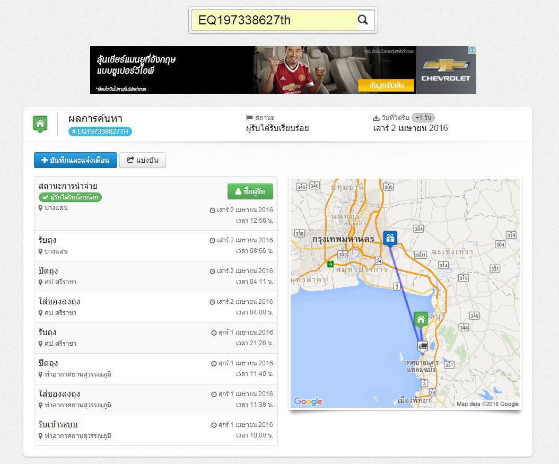
Task: Click the 21:26 bag received row
Action: (155, 338)
